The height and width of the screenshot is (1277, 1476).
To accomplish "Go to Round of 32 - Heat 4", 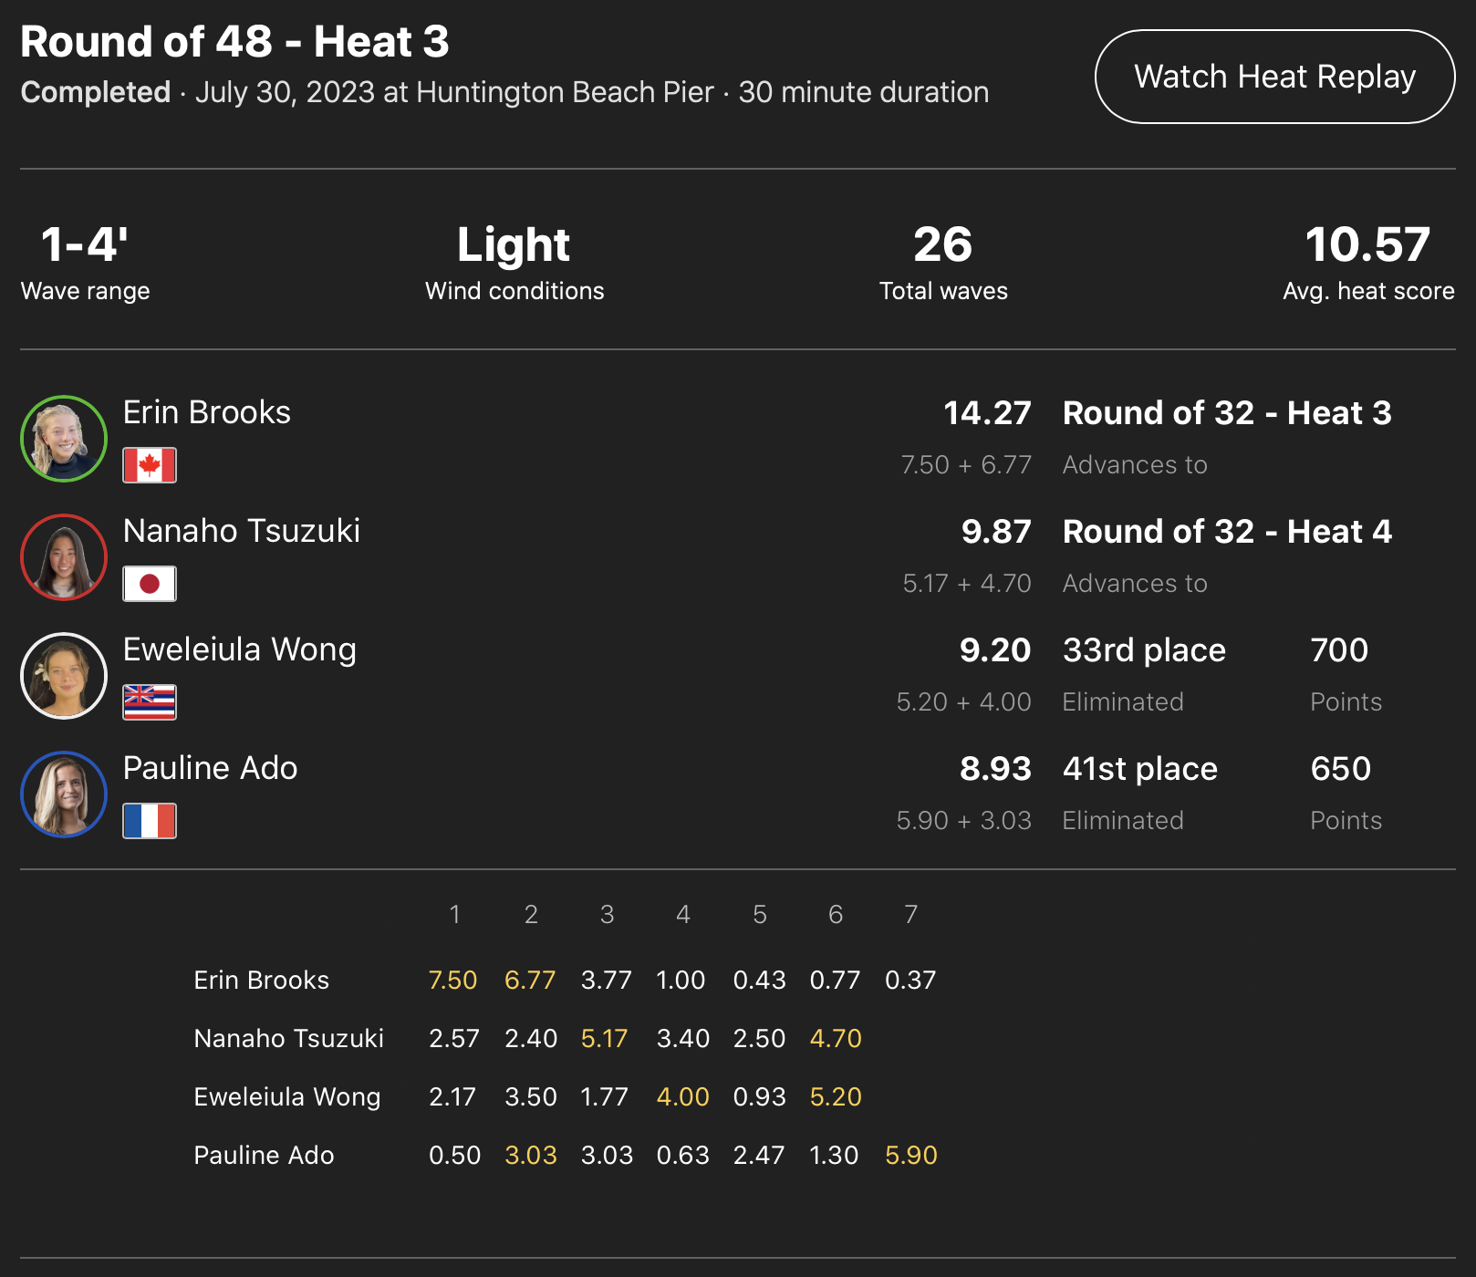I will [x=1227, y=532].
